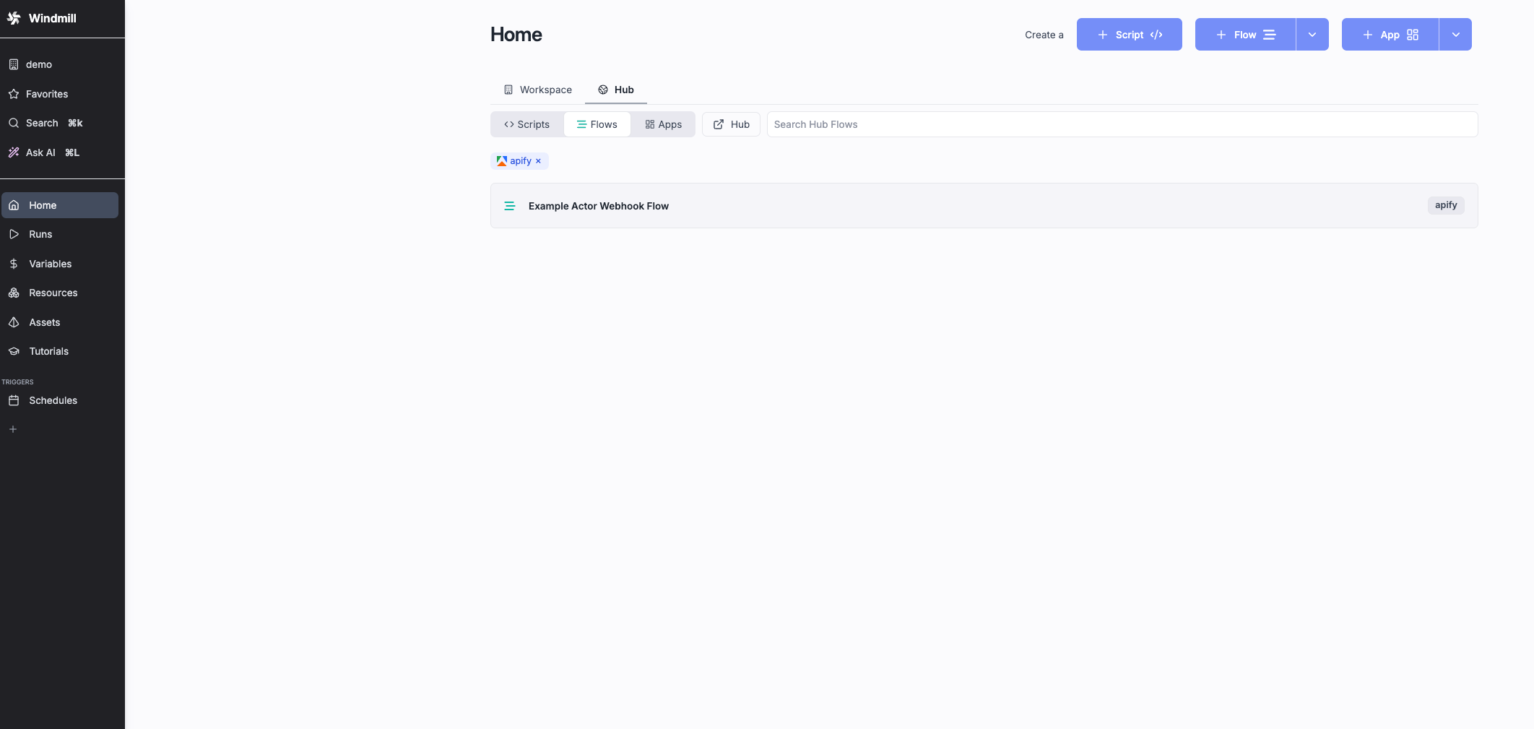Open the Tutorials section
Screen dimensions: 1534x729
[x=48, y=351]
